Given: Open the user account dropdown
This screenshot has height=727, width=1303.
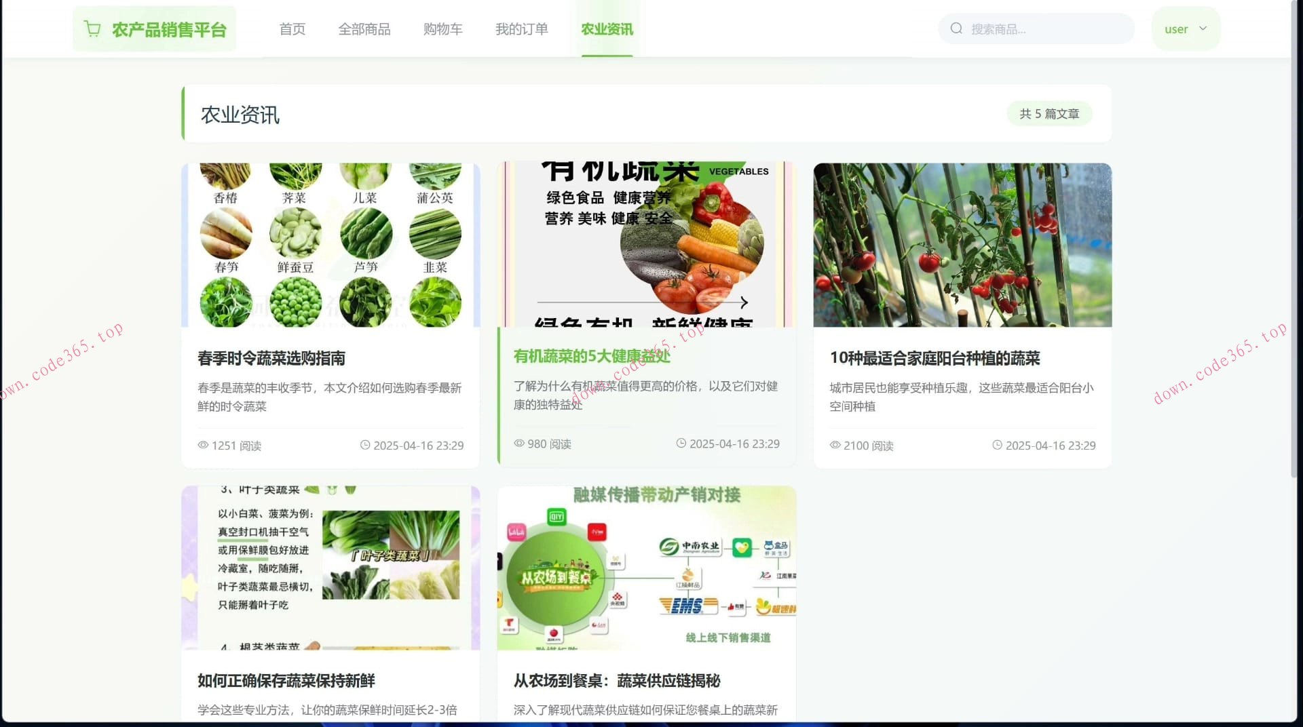Looking at the screenshot, I should (1185, 28).
